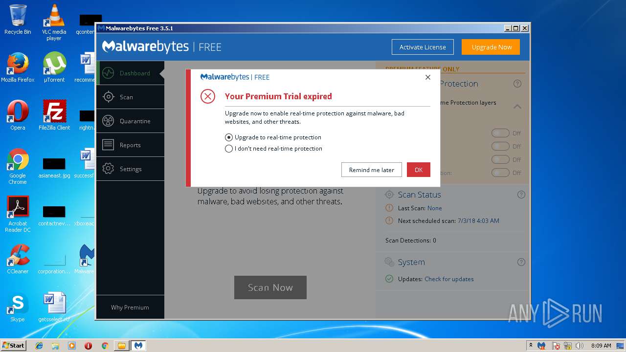Collapse the Protection layers chevron
Viewport: 626px width, 352px height.
(517, 106)
